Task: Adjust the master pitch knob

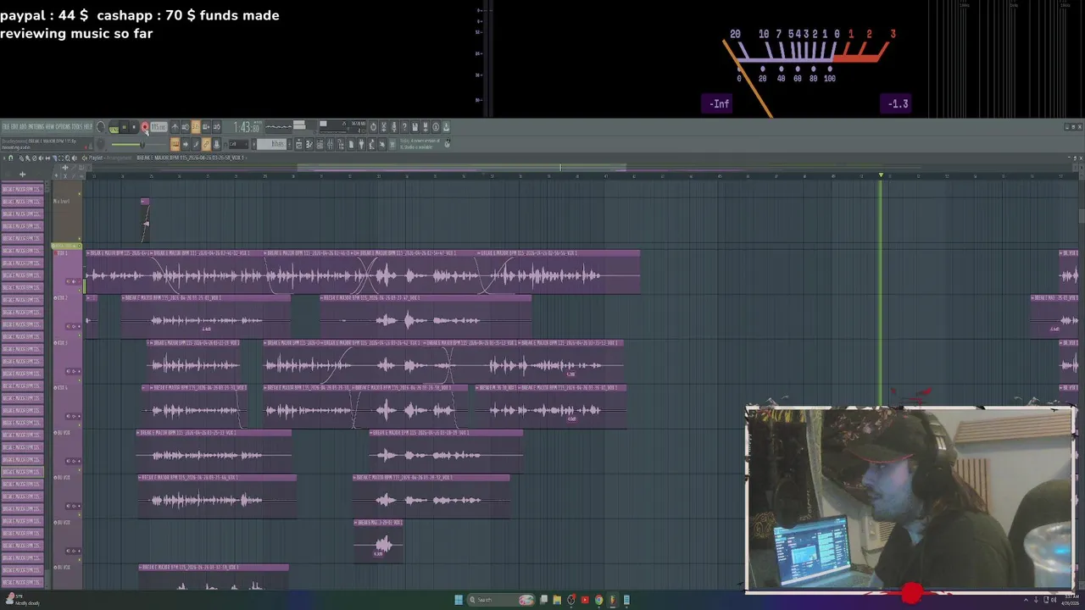Action: point(101,143)
